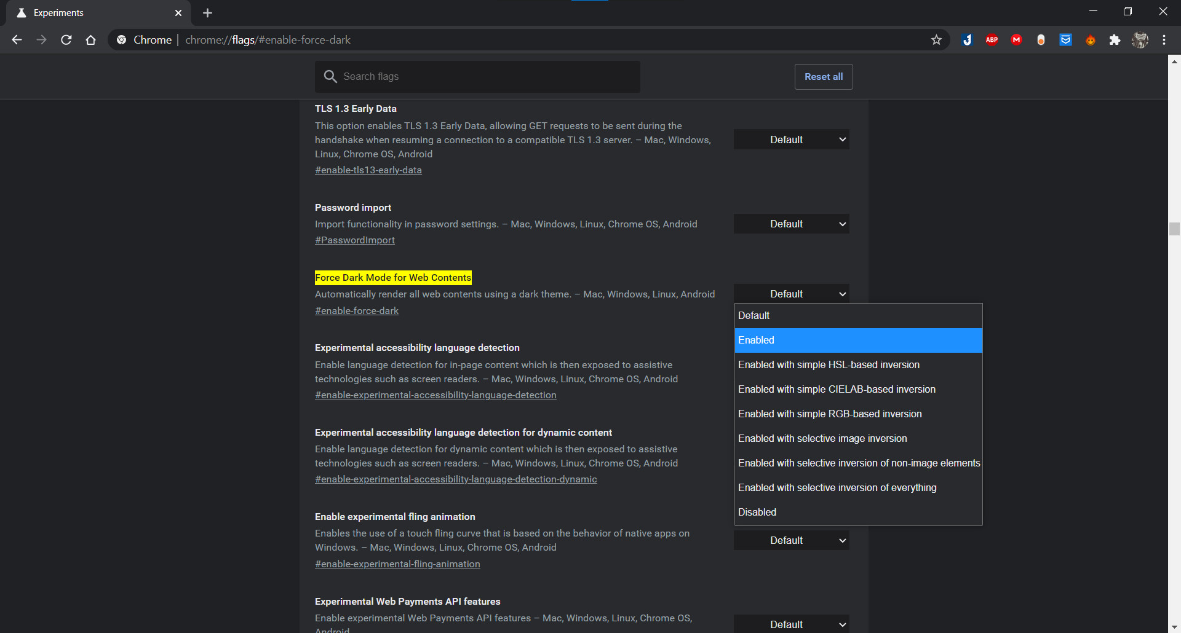
Task: Open the blue envelope extension
Action: coord(1065,39)
